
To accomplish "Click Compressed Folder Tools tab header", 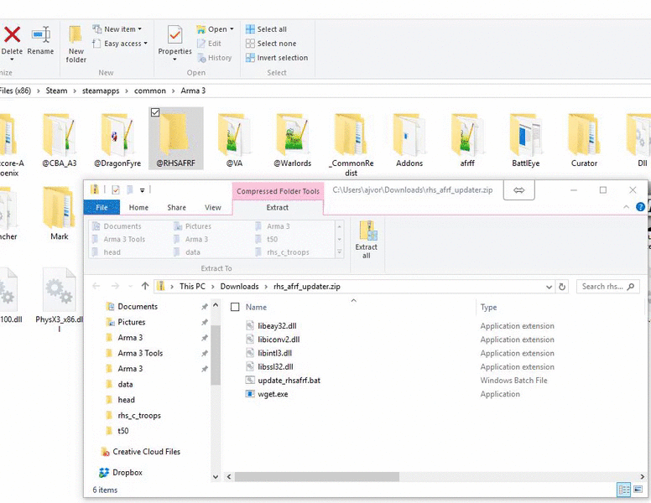I will (x=278, y=191).
